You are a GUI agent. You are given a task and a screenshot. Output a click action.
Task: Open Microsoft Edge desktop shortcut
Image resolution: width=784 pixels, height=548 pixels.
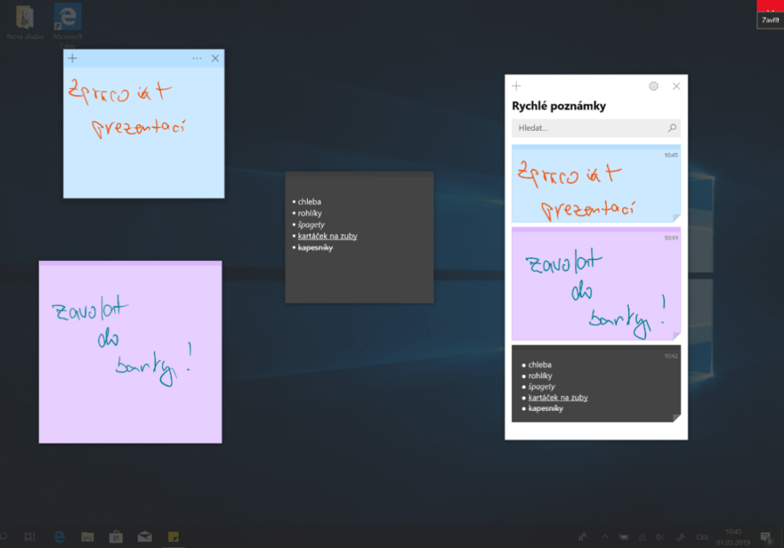(68, 21)
